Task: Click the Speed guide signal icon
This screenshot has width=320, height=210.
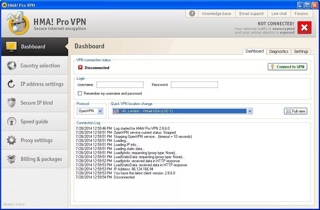Action: tap(12, 122)
